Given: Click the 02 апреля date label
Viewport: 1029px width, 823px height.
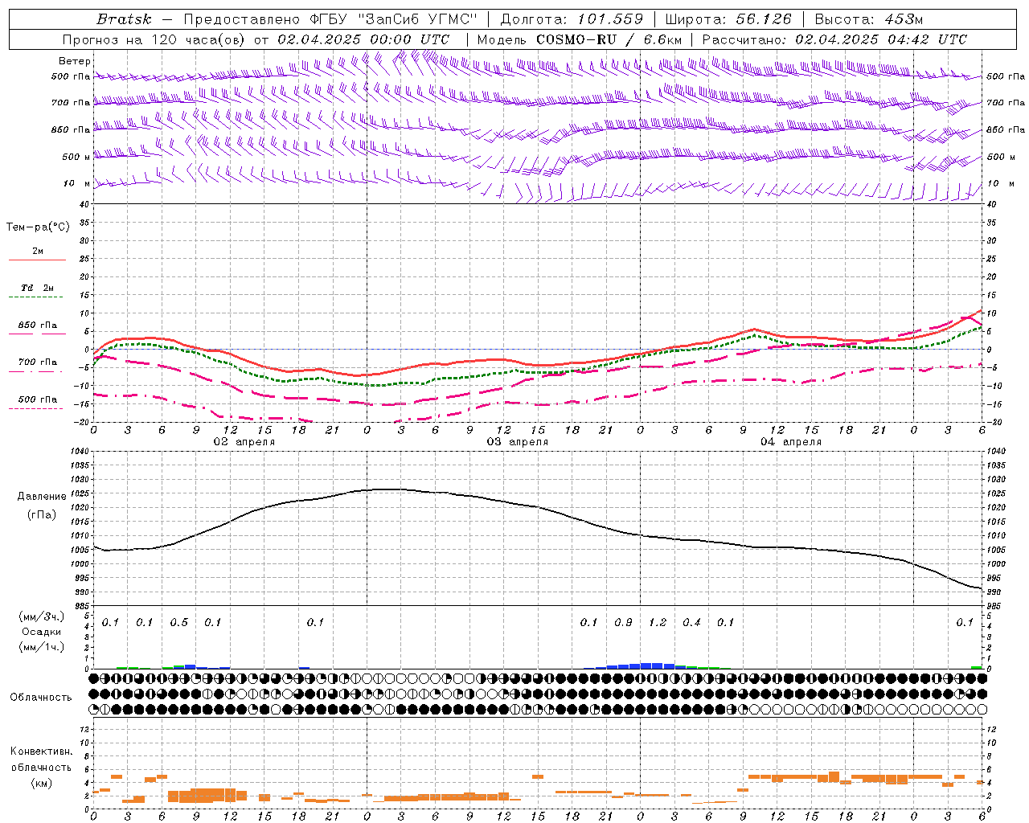Looking at the screenshot, I should pos(244,442).
